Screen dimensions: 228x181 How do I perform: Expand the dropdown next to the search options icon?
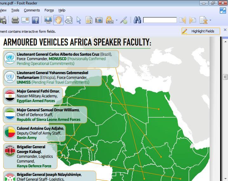(211, 20)
